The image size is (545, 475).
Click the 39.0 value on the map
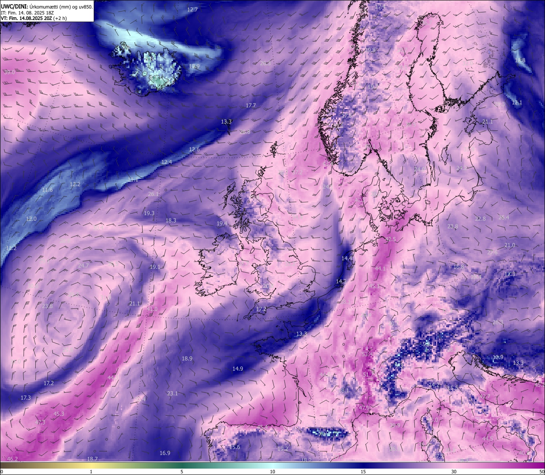coord(9,72)
